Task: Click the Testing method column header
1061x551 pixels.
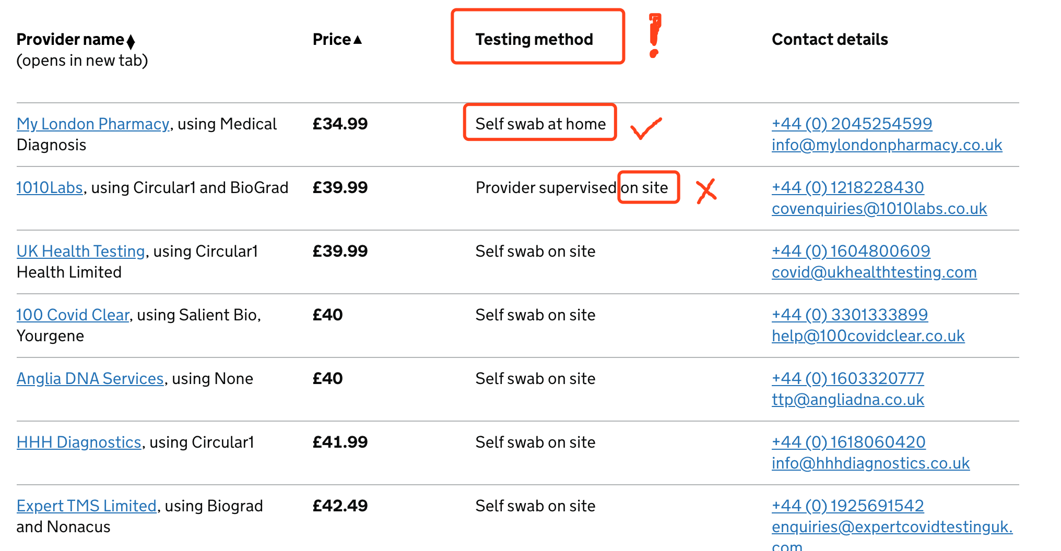Action: point(534,40)
